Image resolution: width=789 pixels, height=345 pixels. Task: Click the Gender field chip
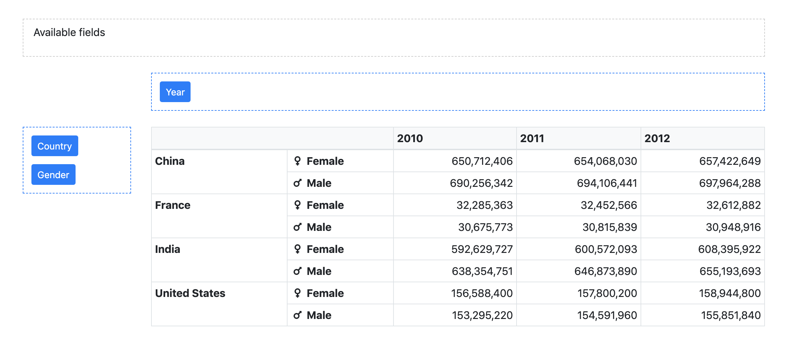point(53,175)
